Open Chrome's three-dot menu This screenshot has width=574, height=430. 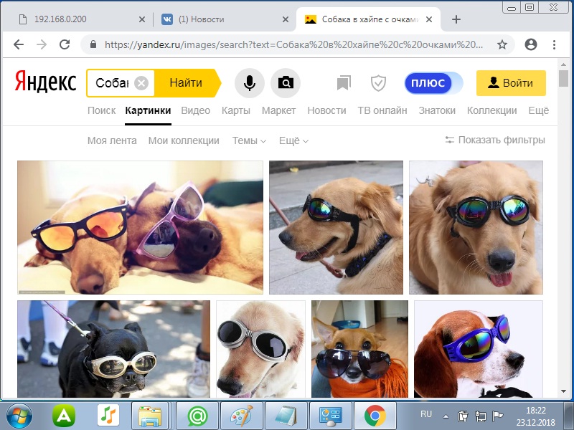point(554,44)
